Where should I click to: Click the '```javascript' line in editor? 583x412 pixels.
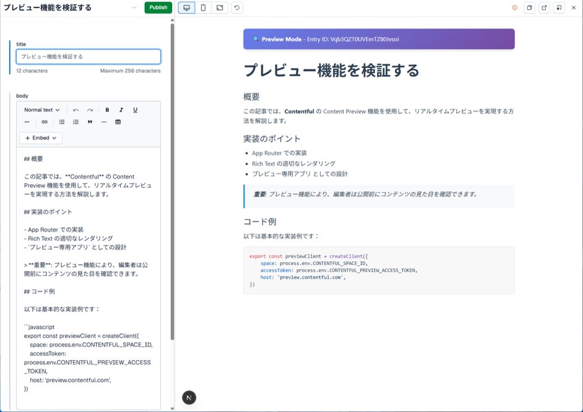click(x=39, y=327)
